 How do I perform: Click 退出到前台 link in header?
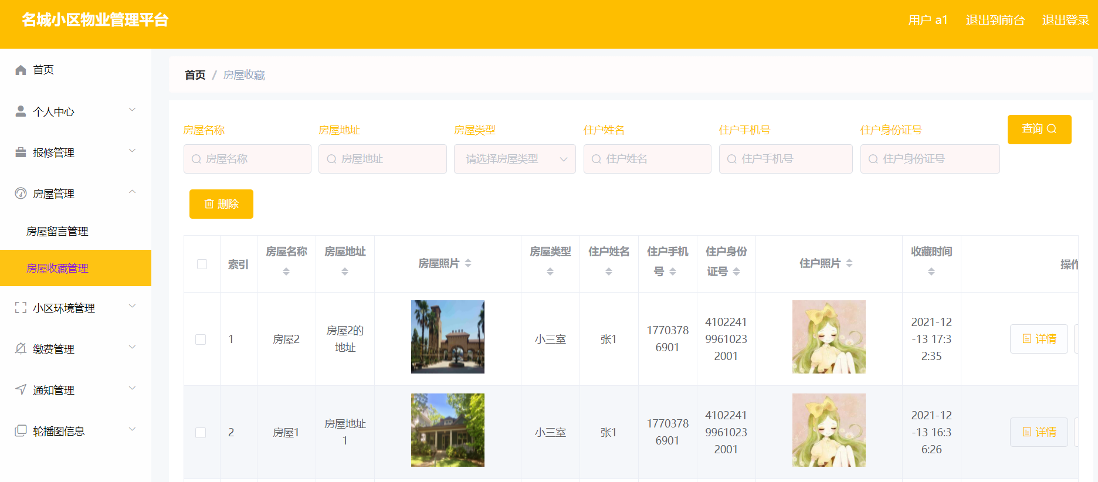click(x=995, y=21)
